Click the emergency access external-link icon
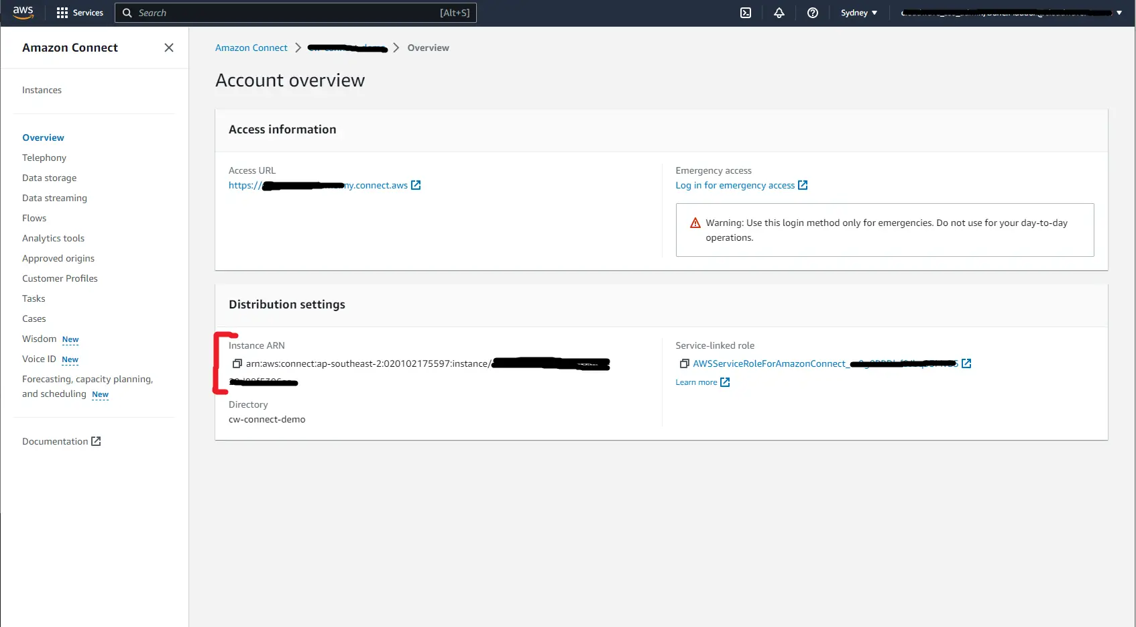The image size is (1136, 627). pos(803,185)
